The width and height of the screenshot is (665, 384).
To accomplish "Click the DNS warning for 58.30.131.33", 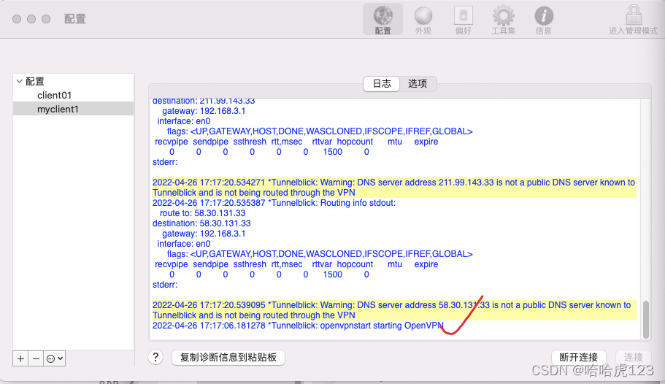I will coord(394,310).
